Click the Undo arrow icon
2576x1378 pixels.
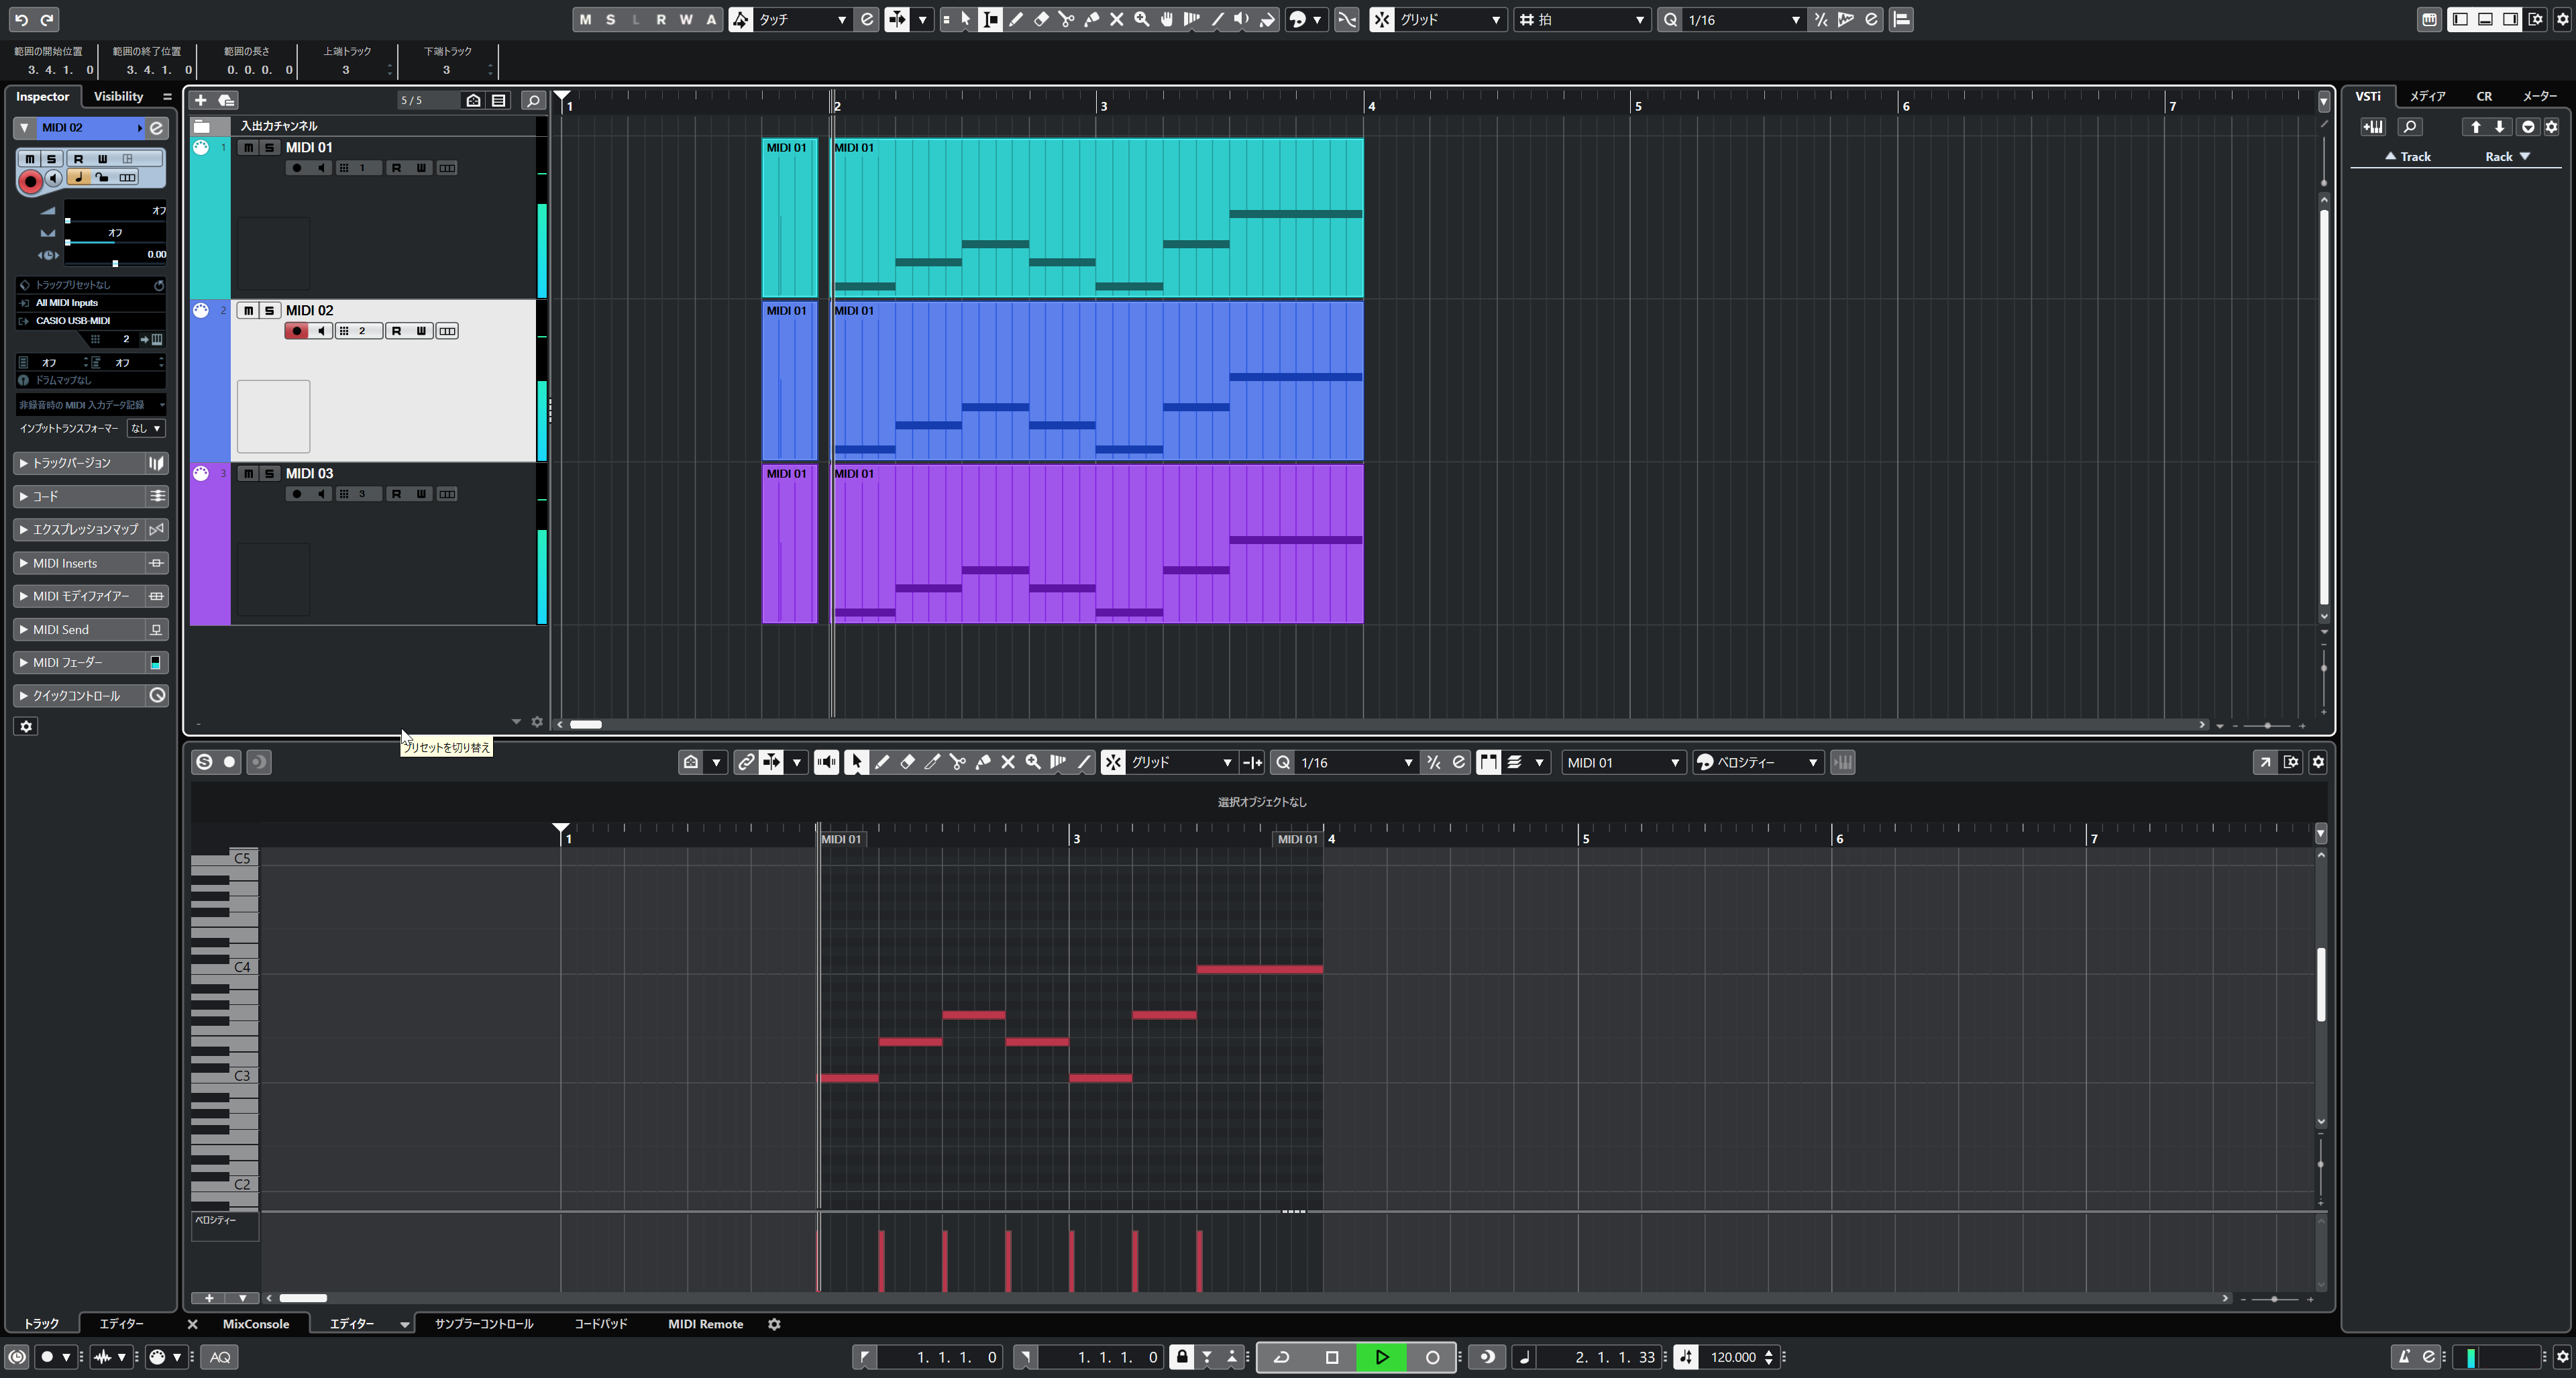pyautogui.click(x=21, y=19)
